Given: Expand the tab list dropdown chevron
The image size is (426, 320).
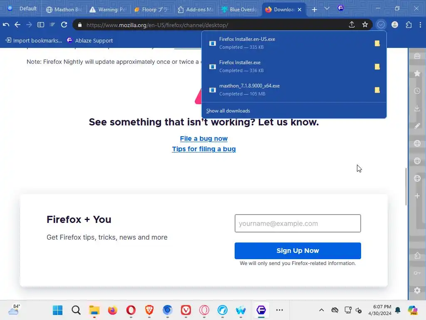Looking at the screenshot, I should [327, 9].
